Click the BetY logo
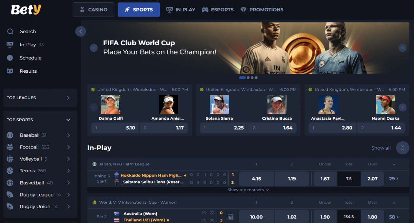 (26, 10)
